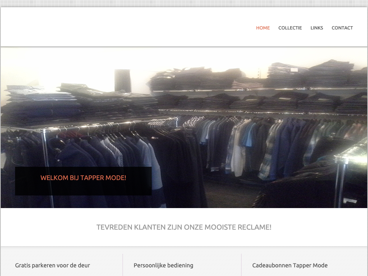Click the 'Persoonlijke bediening' heading
368x276 pixels.
(164, 265)
